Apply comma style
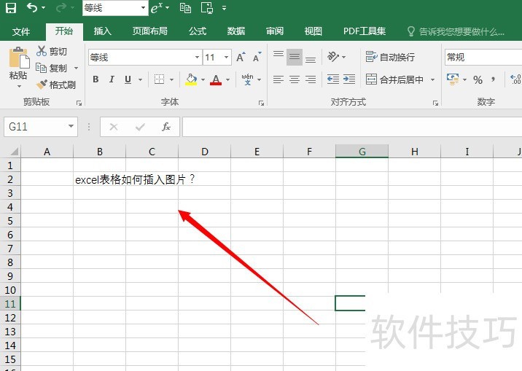 pyautogui.click(x=493, y=79)
